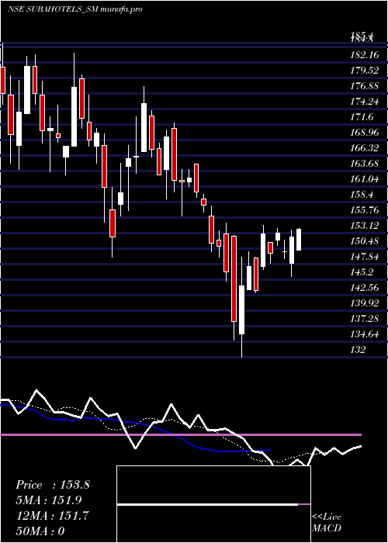Screen dimensions: 388x543
Task: Click the magenta horizontal line in the indicator panel
Action: pyautogui.click(x=181, y=434)
